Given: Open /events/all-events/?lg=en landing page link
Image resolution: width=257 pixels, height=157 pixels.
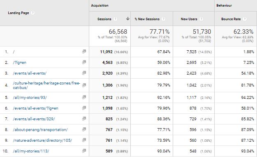Looking at the screenshot, I should tap(35, 108).
